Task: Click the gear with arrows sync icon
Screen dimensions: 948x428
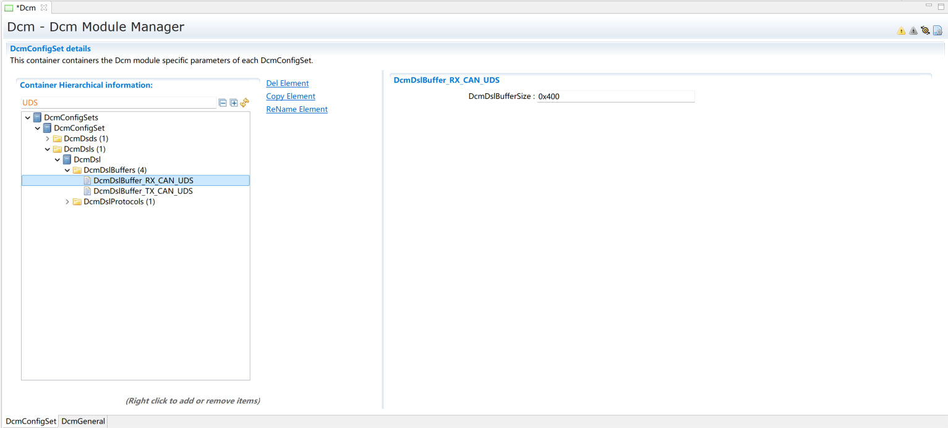Action: [x=925, y=30]
